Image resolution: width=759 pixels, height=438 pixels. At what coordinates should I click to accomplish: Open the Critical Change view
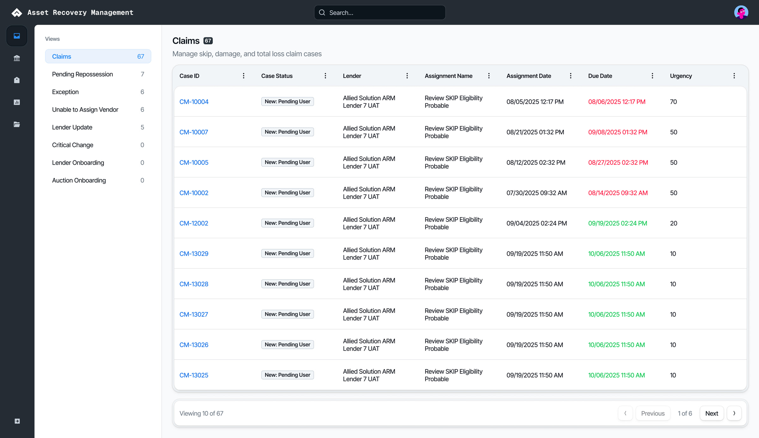click(x=98, y=145)
